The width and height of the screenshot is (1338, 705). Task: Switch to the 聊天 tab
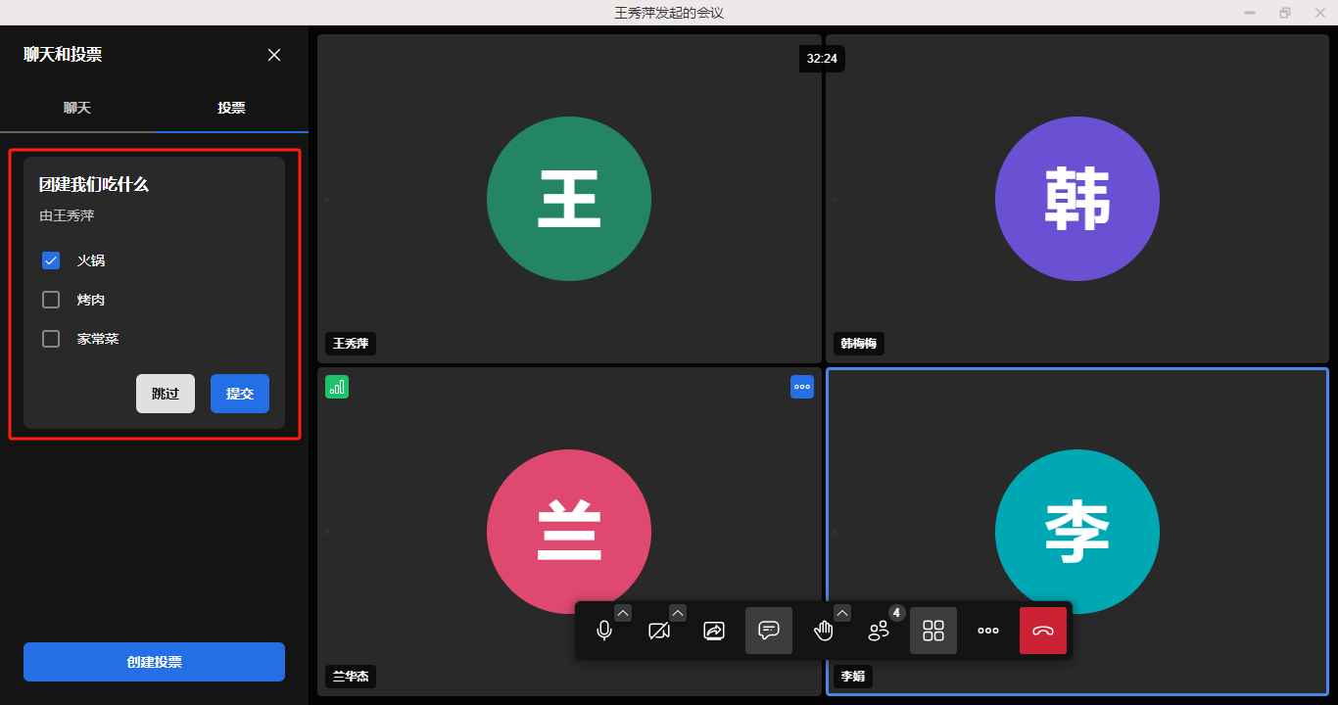(x=77, y=108)
